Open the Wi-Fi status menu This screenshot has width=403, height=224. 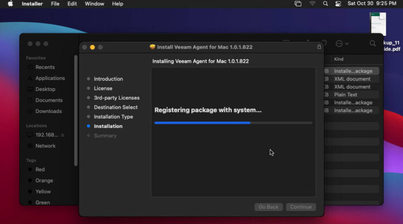(x=312, y=4)
